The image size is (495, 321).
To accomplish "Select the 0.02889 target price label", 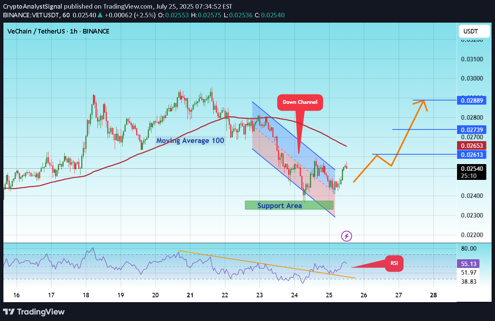I will pos(472,100).
